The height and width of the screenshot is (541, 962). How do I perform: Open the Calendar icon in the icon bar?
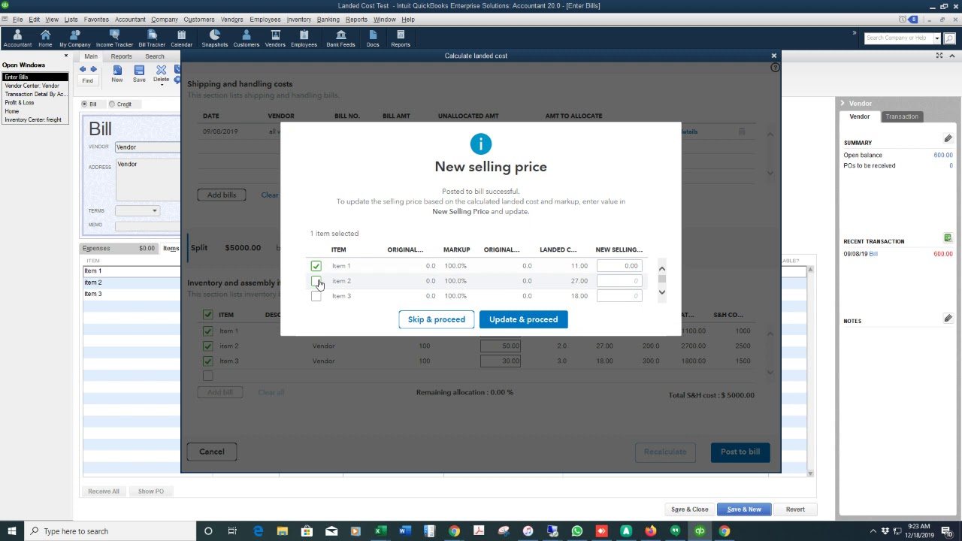click(x=181, y=38)
